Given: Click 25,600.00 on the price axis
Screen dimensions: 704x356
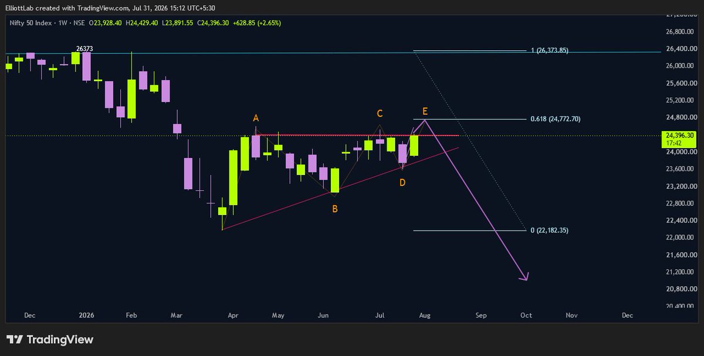Looking at the screenshot, I should [x=681, y=83].
